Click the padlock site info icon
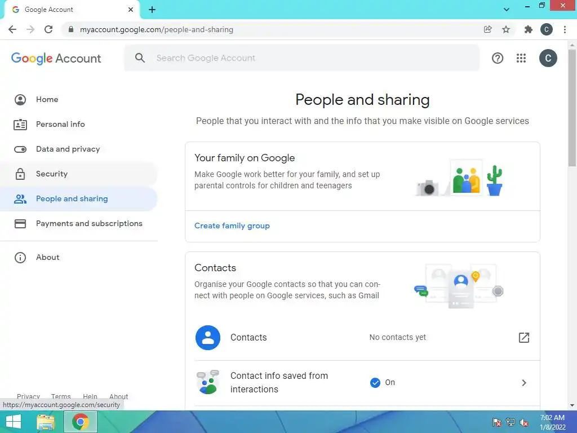This screenshot has width=577, height=433. click(71, 29)
